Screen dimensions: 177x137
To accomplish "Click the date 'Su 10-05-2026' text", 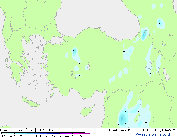I will [118, 130].
